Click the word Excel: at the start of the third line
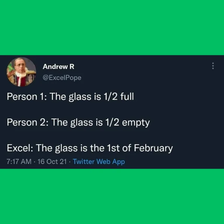The image size is (224, 224). (20, 148)
